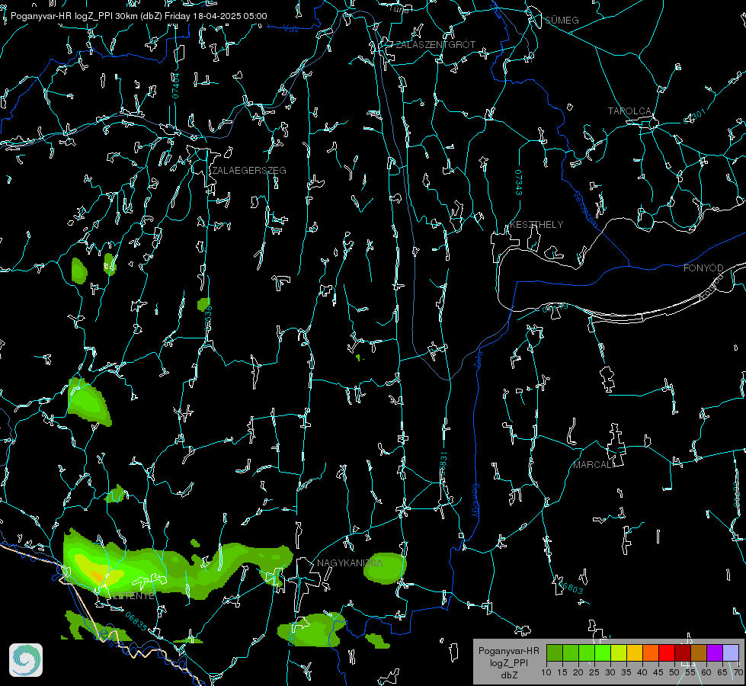Select the brown 55-60 dBZ legend swatch

699,653
